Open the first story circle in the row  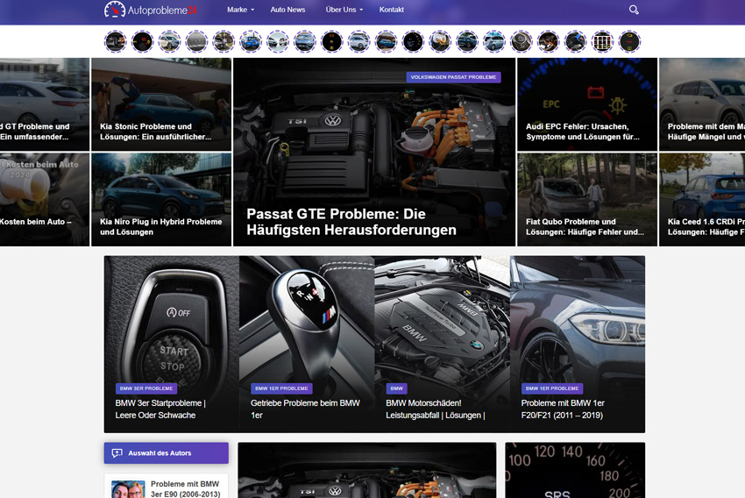(116, 42)
